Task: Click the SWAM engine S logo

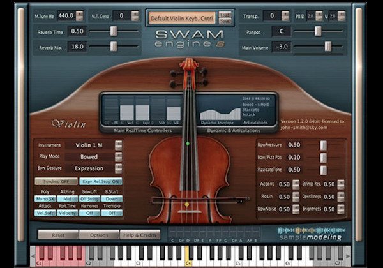Action: [x=190, y=39]
